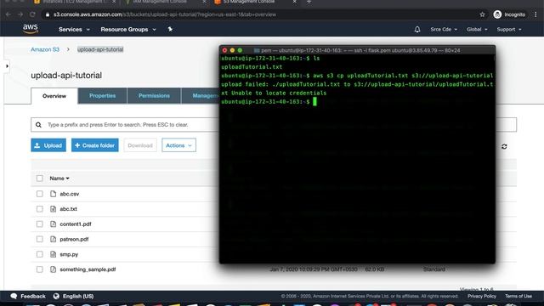Image resolution: width=544 pixels, height=306 pixels.
Task: Click the Upload button
Action: [48, 145]
